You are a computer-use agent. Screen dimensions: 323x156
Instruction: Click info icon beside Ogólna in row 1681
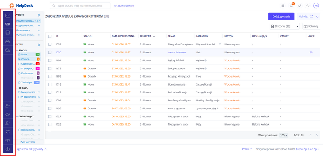[206, 60]
